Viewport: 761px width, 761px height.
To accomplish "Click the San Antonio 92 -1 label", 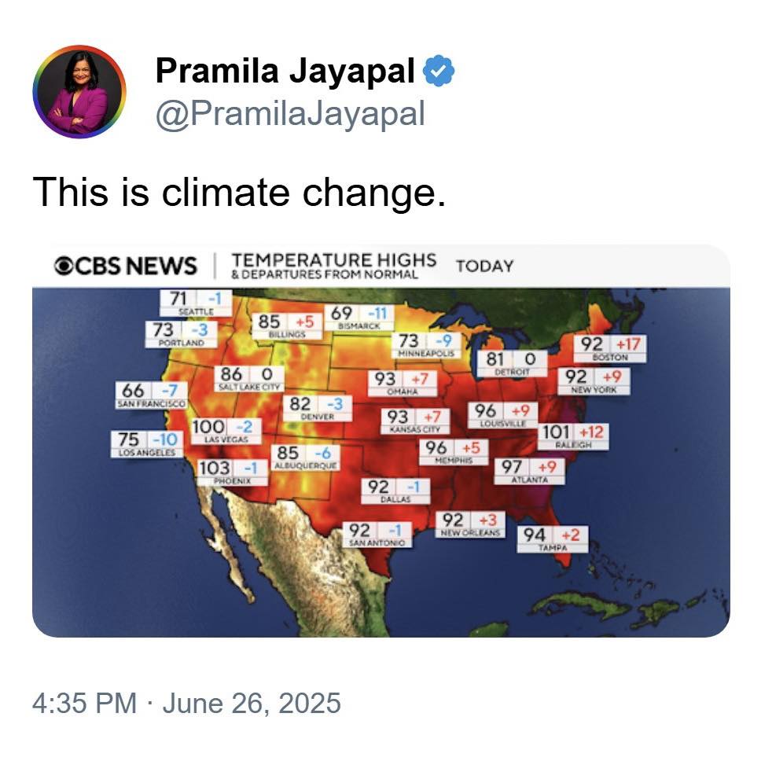I will click(x=377, y=535).
